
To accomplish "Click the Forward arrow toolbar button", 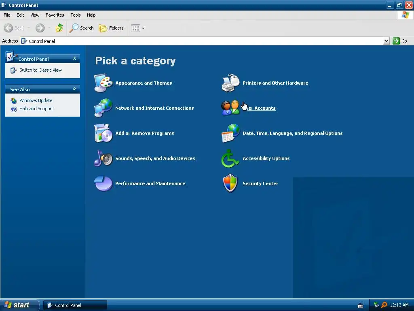I will 40,28.
